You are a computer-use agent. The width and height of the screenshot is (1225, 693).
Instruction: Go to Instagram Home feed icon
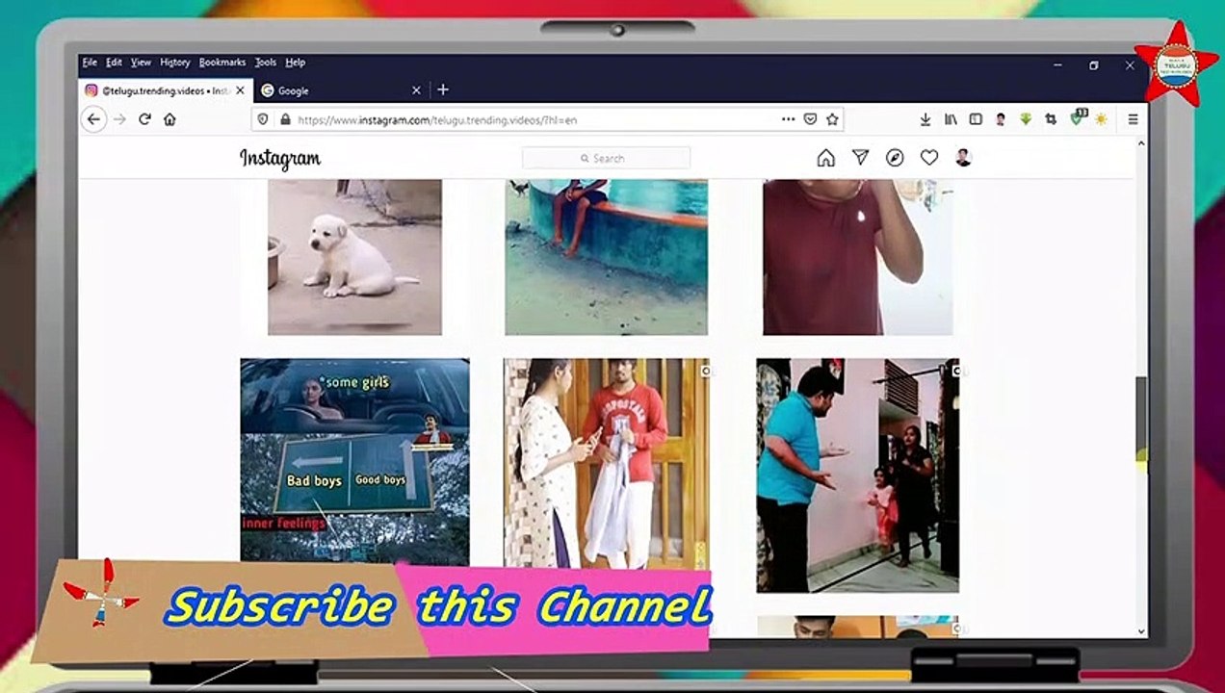pyautogui.click(x=825, y=158)
